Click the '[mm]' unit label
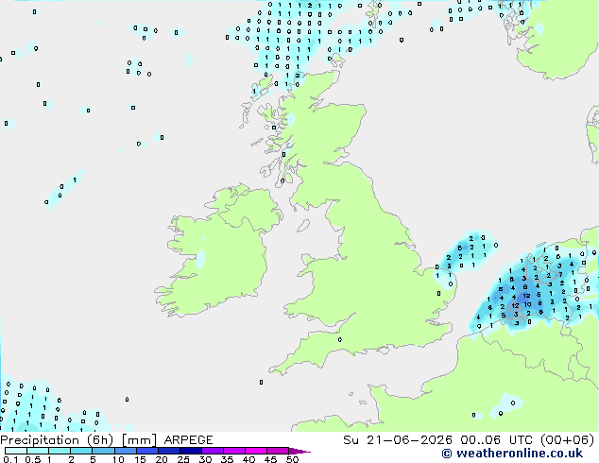 pyautogui.click(x=139, y=440)
